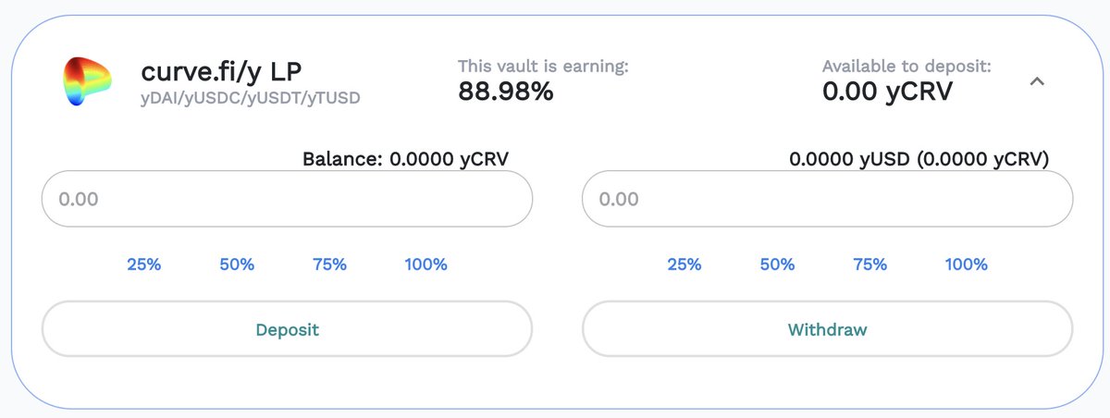The image size is (1110, 418).
Task: Click the 88.98% earning rate
Action: (506, 91)
